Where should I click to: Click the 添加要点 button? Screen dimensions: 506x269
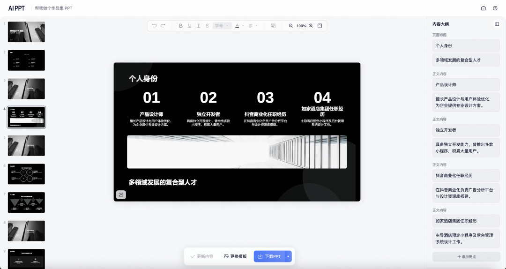(x=466, y=257)
